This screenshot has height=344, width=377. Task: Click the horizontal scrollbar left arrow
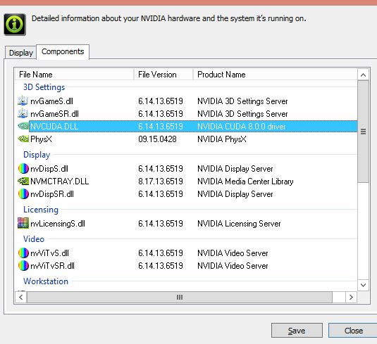(x=21, y=297)
